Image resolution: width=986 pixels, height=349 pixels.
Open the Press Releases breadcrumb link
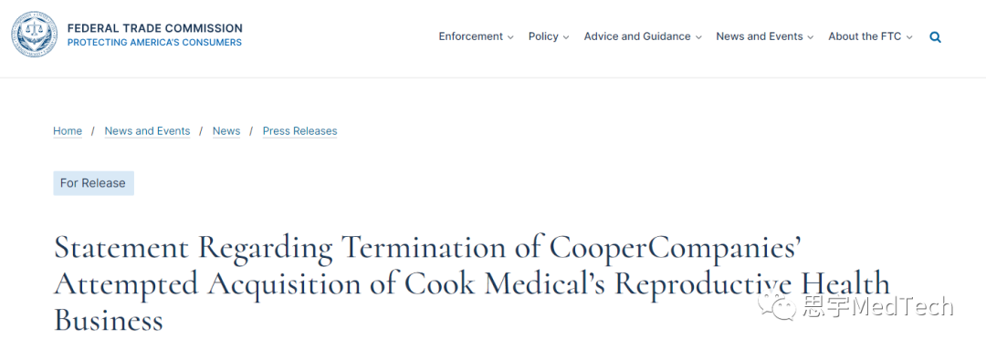pyautogui.click(x=300, y=130)
